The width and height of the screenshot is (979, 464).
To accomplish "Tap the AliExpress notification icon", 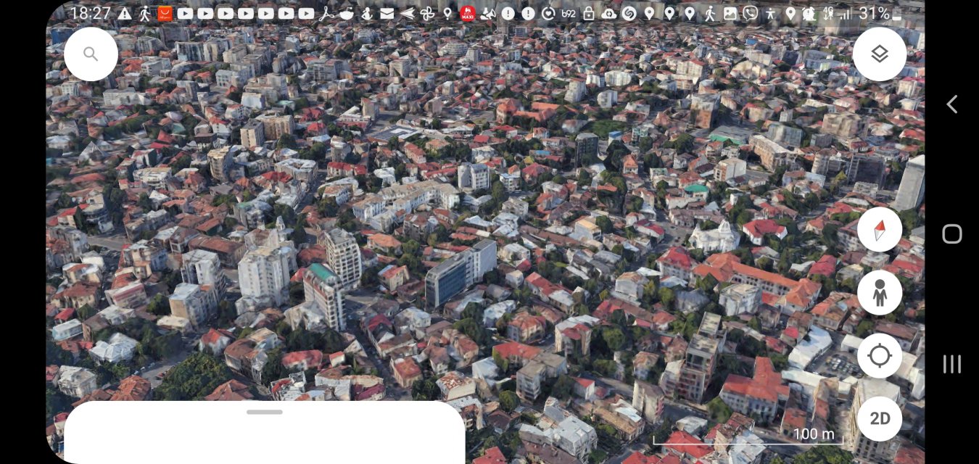I will click(x=165, y=13).
